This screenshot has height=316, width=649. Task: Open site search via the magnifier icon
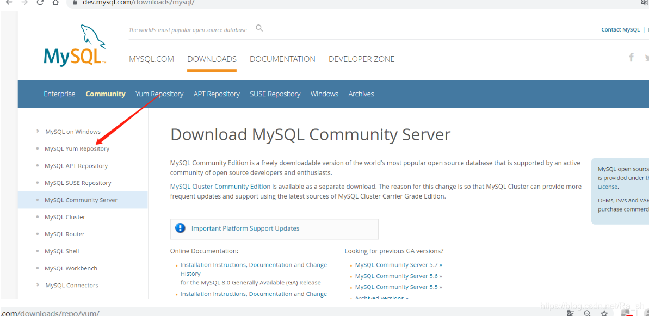259,28
